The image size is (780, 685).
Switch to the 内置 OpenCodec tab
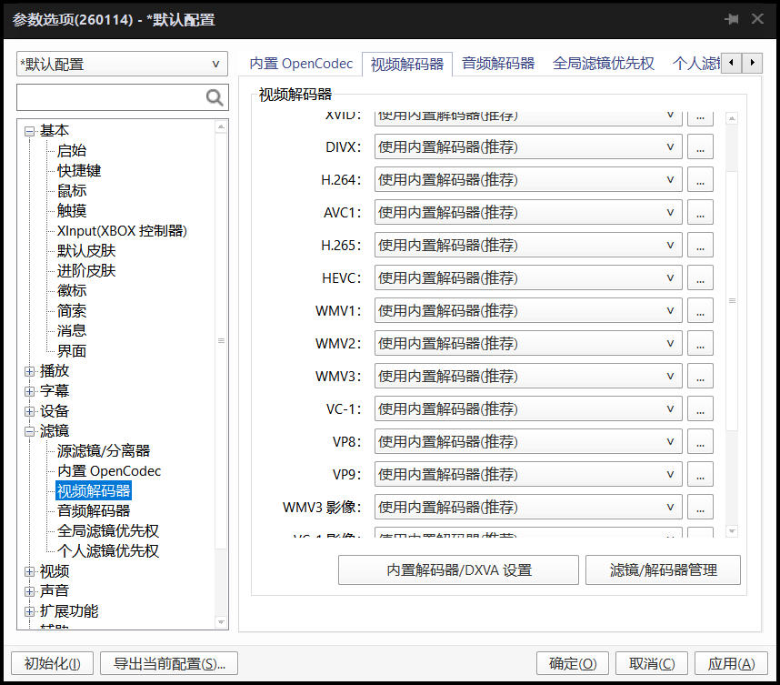[301, 64]
